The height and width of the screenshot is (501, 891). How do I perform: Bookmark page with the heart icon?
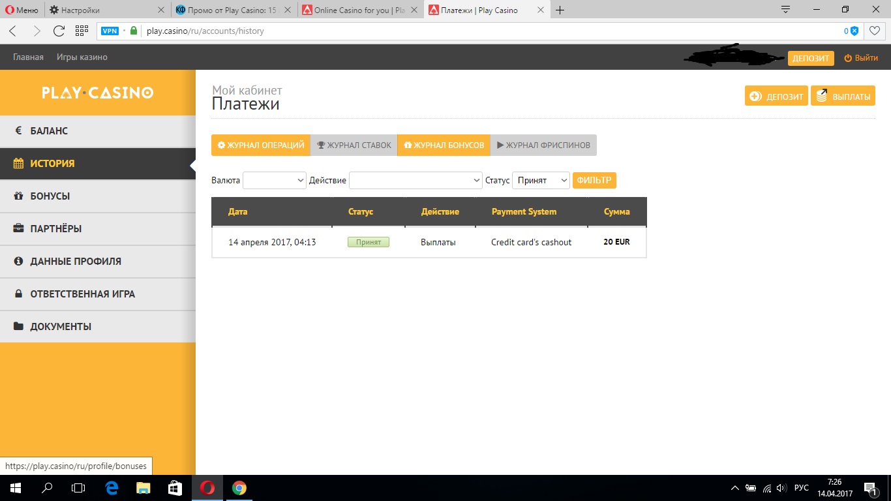[875, 31]
